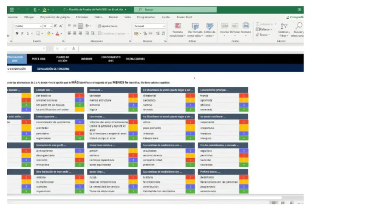
Task: Open the EVALUACIÓN DE TERCEROS sub-tab
Action: tap(53, 69)
